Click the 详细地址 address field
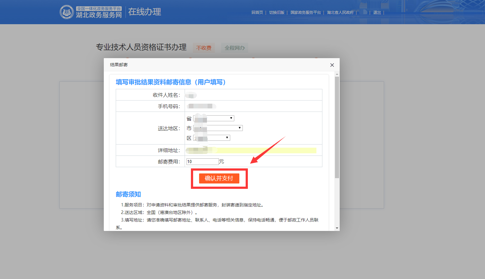485x279 pixels. [x=252, y=150]
